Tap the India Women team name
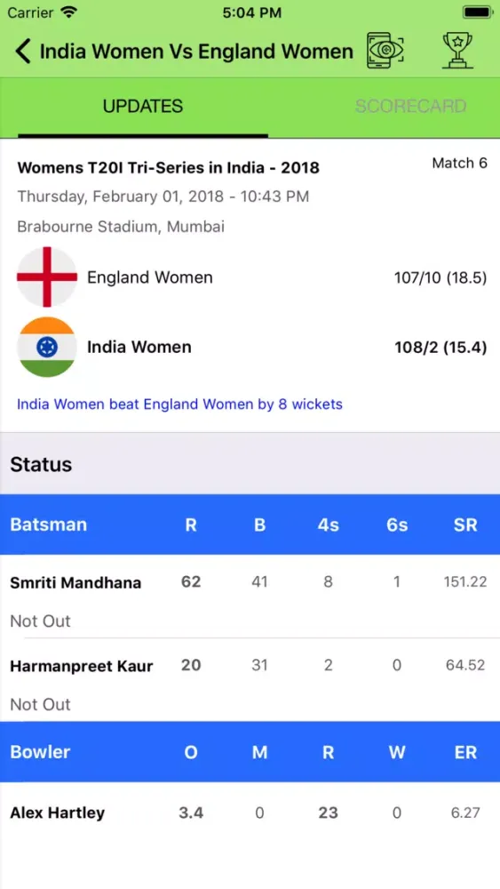 tap(139, 347)
